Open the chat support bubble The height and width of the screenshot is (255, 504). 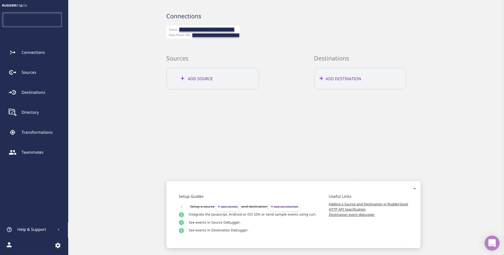pos(492,243)
